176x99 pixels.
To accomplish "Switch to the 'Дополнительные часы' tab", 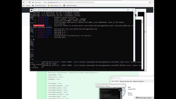I will click(126, 81).
